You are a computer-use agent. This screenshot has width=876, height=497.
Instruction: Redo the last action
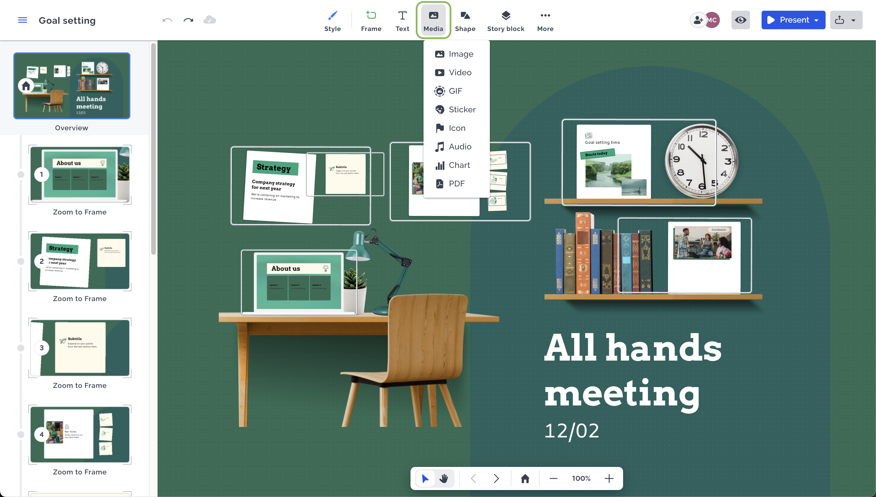pyautogui.click(x=188, y=20)
